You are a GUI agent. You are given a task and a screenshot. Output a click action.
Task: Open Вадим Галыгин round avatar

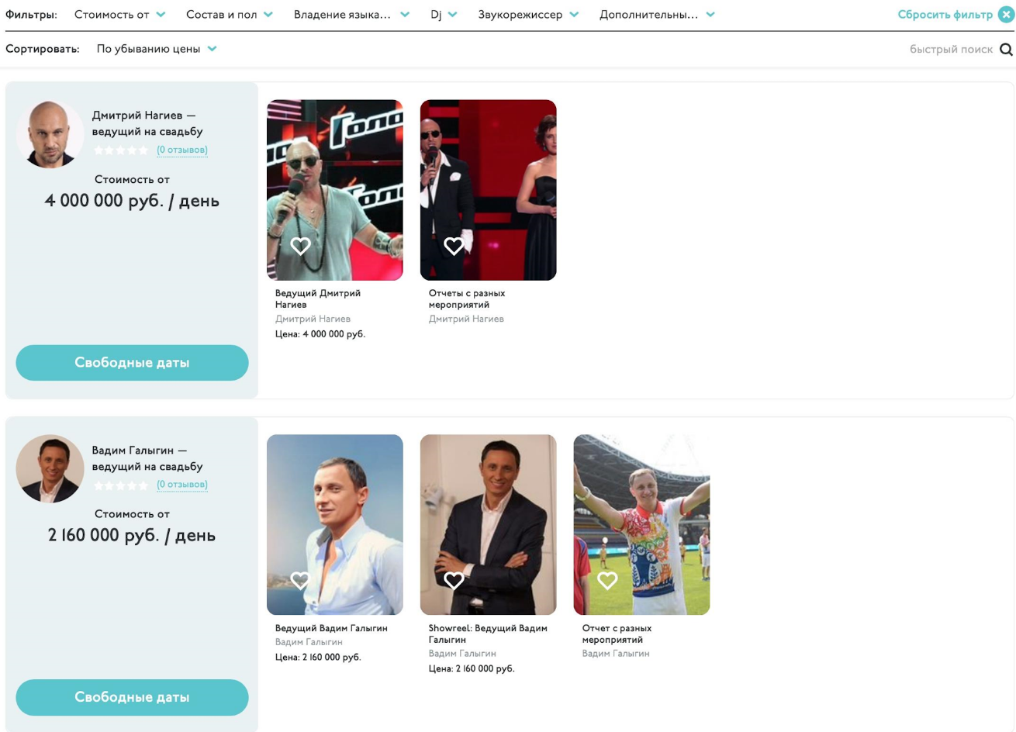coord(50,468)
